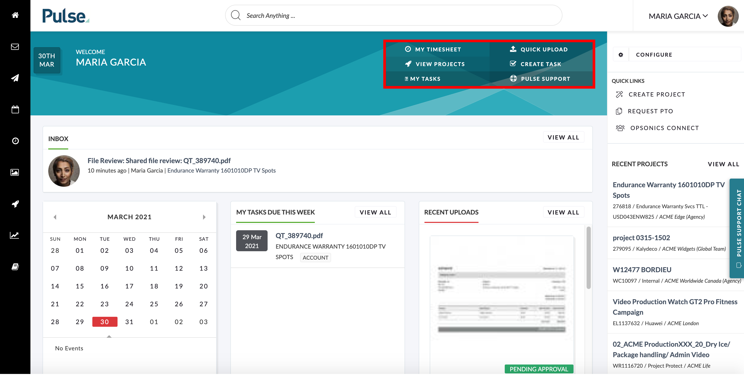Select March 30 in calendar
This screenshot has height=375, width=744.
[x=105, y=322]
